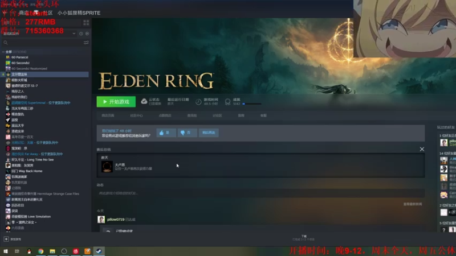Screen dimensions: 456x256
Task: Click the view latest news link
Action: (413, 204)
